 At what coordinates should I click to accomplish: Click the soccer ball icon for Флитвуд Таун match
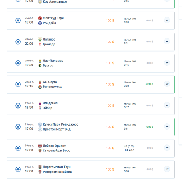[x=18, y=20]
